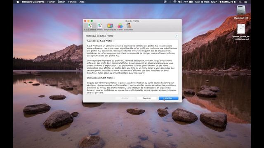Click the green zoom window button
Screen dimensions: 264x148
92,21
